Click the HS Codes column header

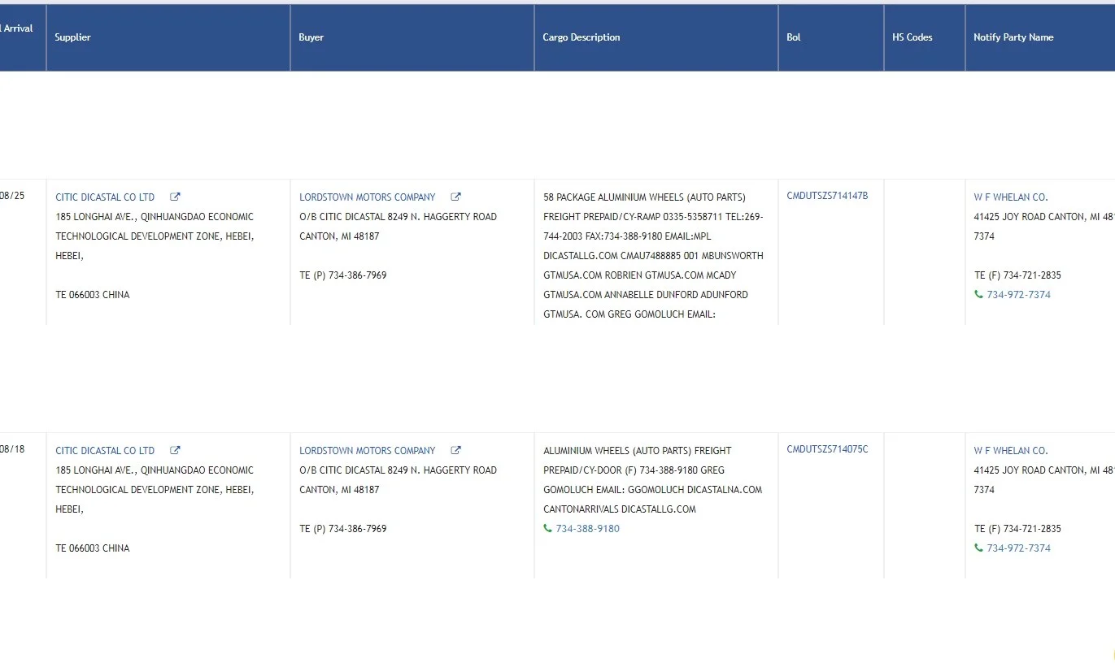point(912,37)
